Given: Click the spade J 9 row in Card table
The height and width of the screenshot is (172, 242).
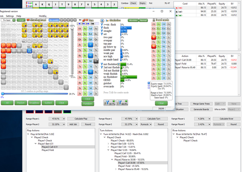Looking at the screenshot, I should click(206, 11).
